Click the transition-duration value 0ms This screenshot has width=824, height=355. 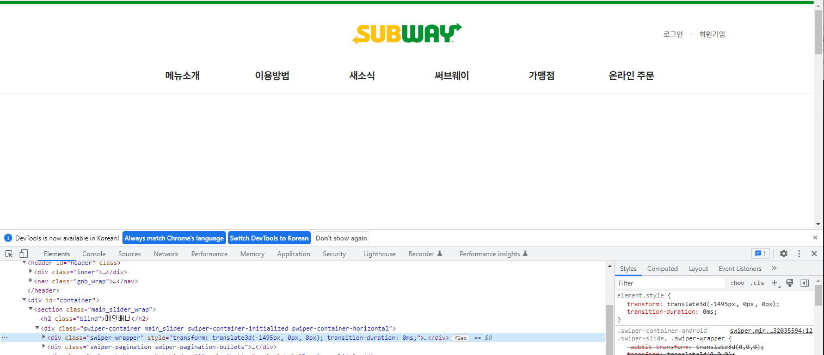pos(709,312)
